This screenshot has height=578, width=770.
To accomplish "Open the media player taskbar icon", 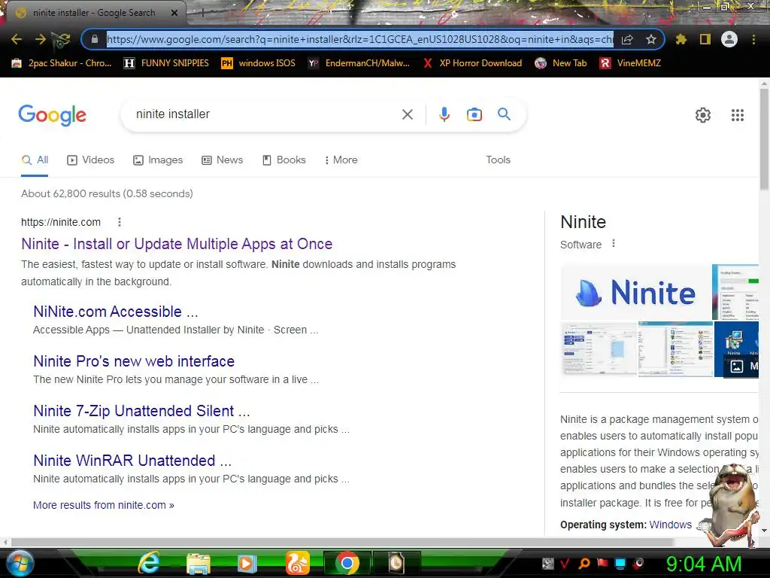I will coord(247,564).
